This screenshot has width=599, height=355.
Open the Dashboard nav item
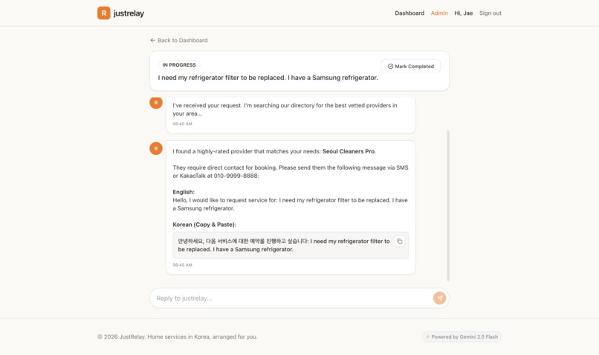pyautogui.click(x=409, y=13)
